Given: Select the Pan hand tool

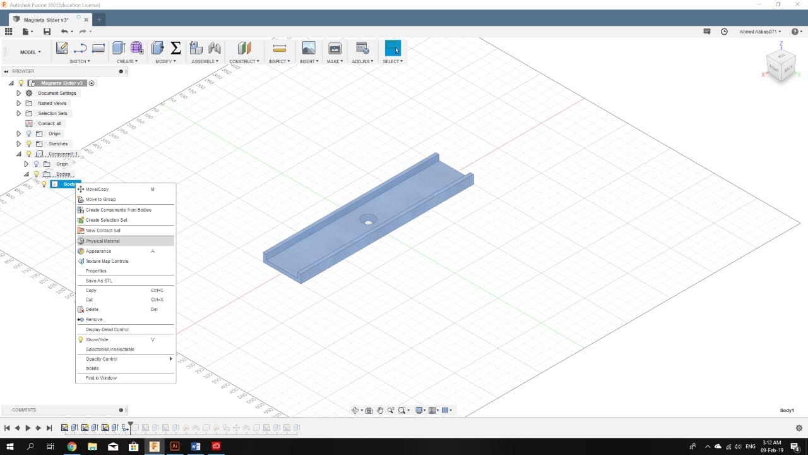Looking at the screenshot, I should click(380, 410).
